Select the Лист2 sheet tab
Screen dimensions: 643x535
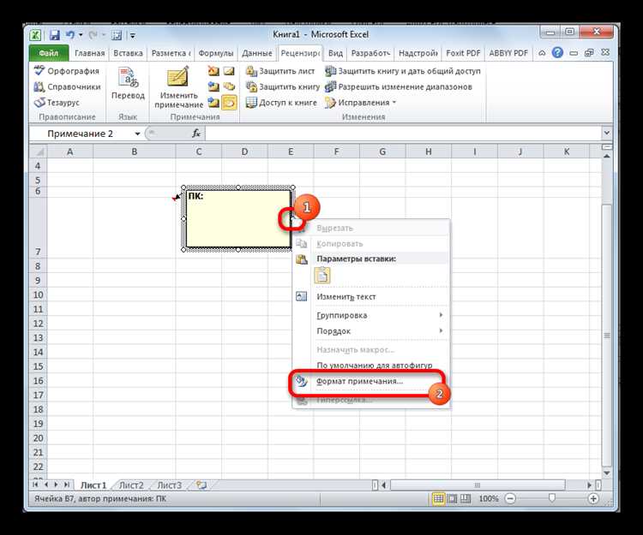131,485
